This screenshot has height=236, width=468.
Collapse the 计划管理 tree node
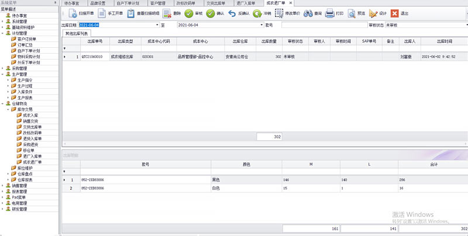tap(2, 33)
